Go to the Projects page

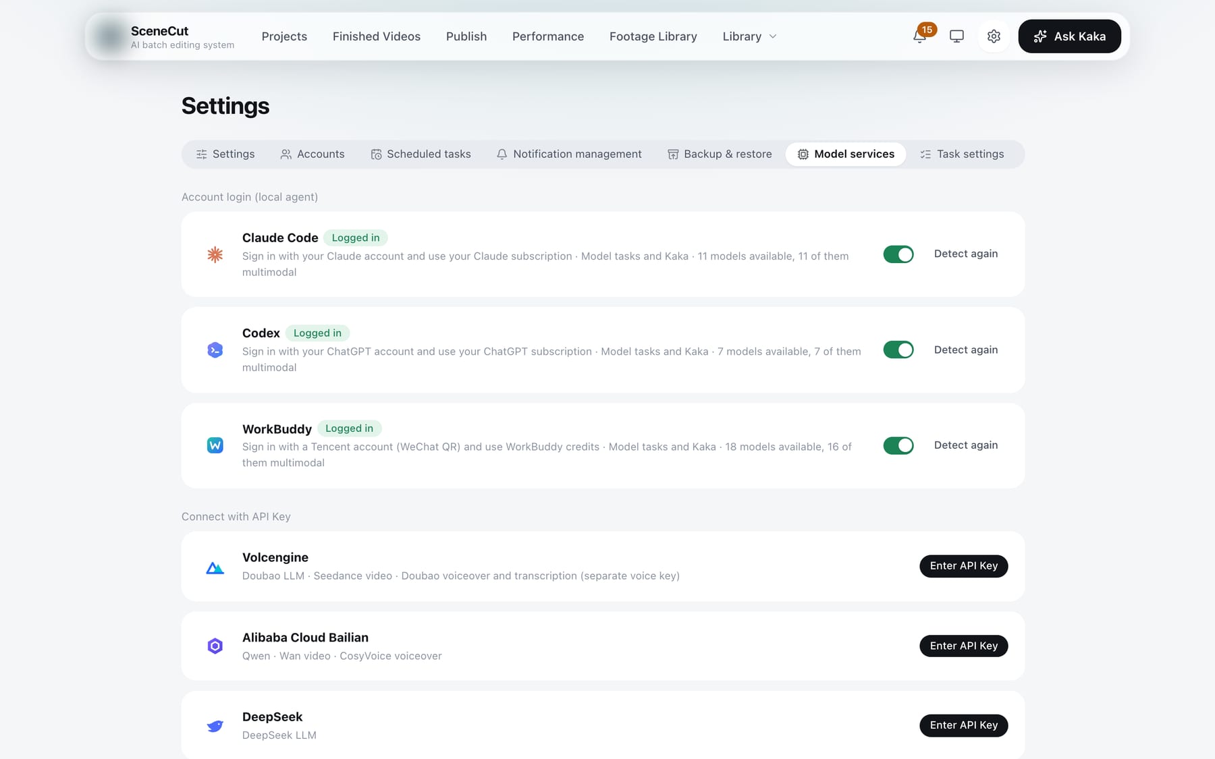click(x=284, y=36)
